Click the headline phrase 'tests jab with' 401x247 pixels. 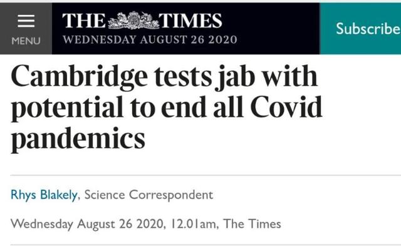236,77
